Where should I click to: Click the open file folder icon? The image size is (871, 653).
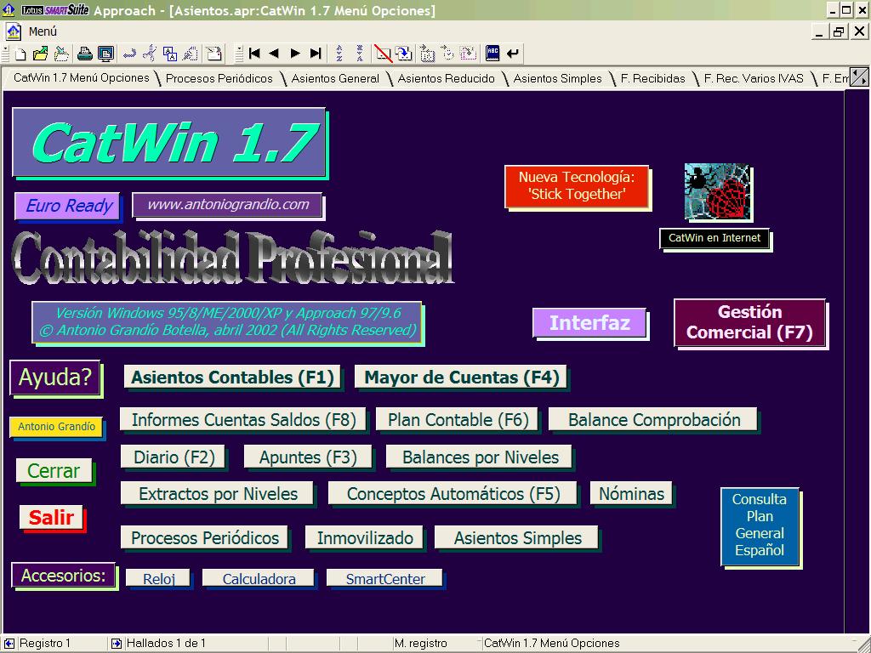[x=41, y=54]
